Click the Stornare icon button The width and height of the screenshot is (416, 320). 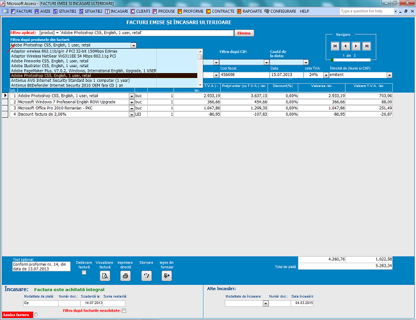click(146, 276)
